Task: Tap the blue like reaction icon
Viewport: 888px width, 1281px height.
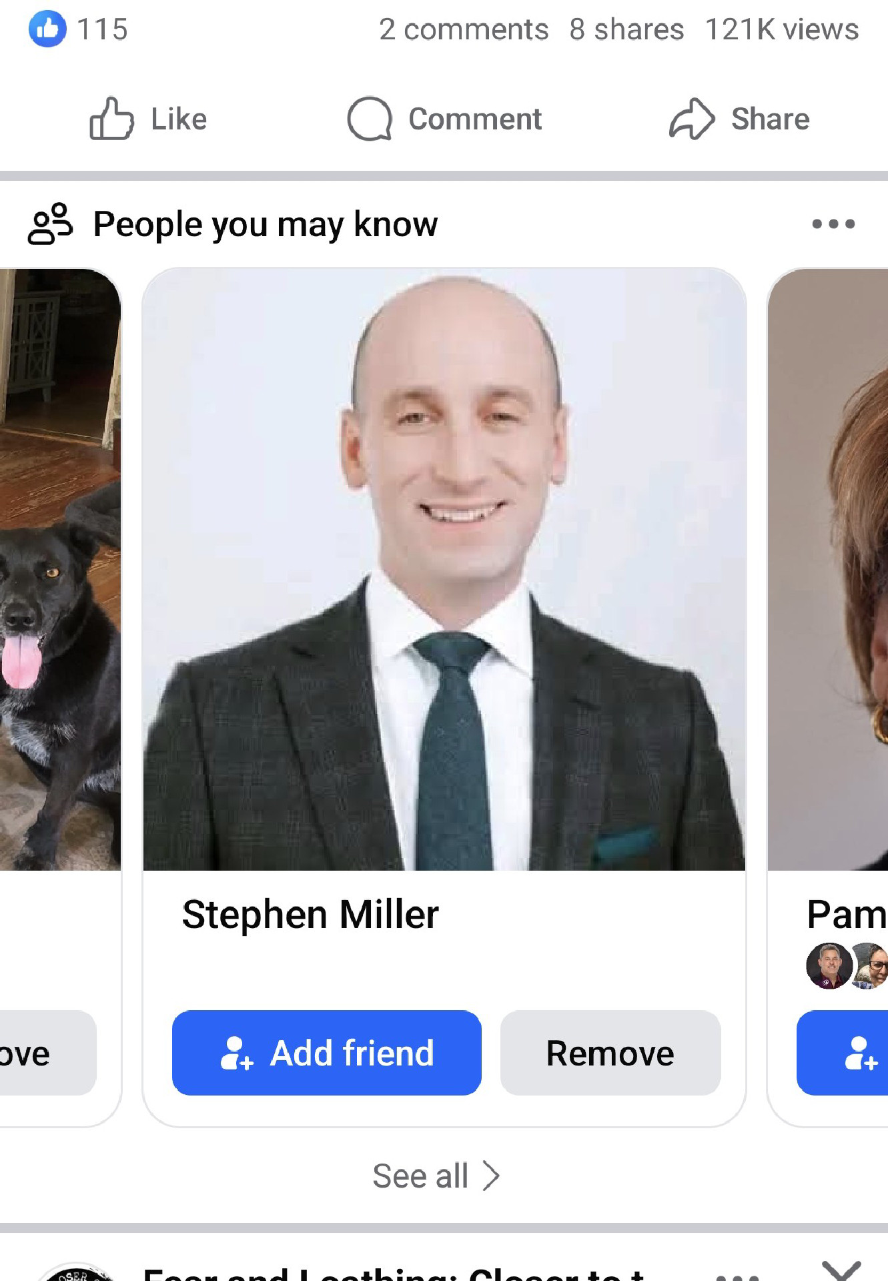Action: point(47,29)
